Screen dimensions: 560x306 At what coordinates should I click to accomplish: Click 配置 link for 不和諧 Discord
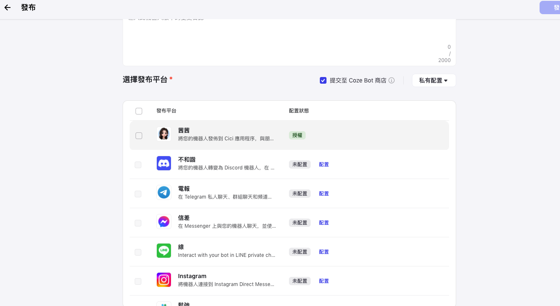[x=324, y=164]
